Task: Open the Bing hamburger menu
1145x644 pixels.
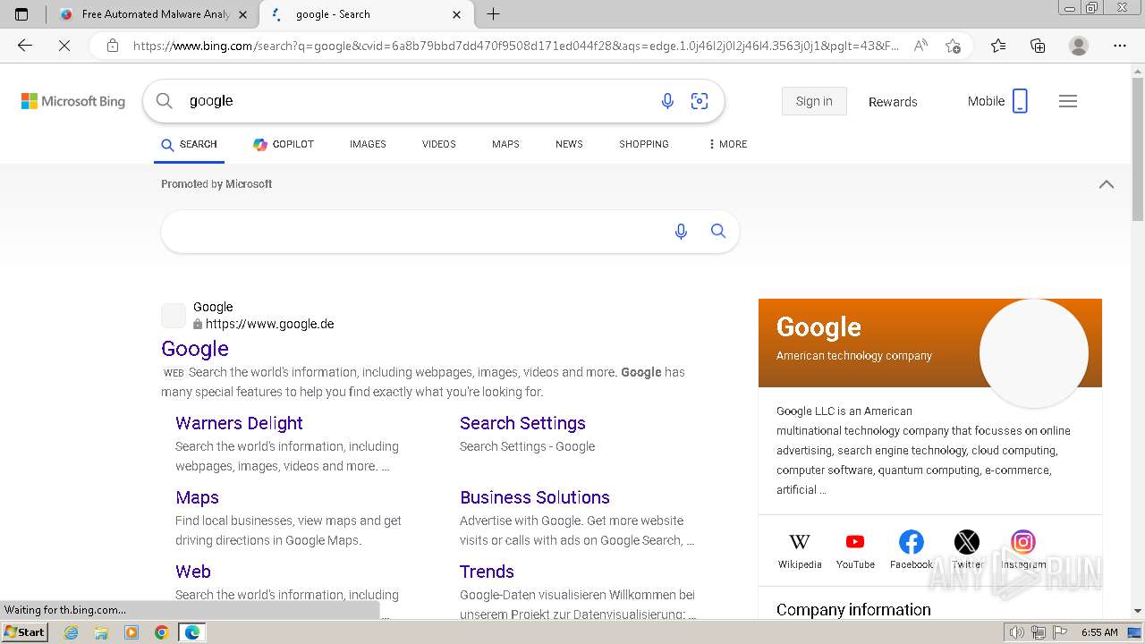Action: (1068, 101)
